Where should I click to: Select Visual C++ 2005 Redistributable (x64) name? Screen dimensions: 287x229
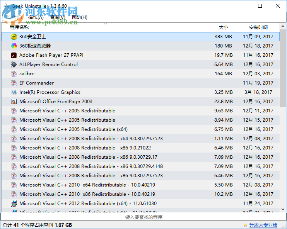[73, 129]
